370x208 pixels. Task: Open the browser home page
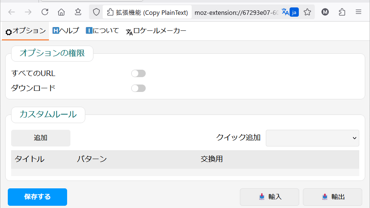coord(61,12)
